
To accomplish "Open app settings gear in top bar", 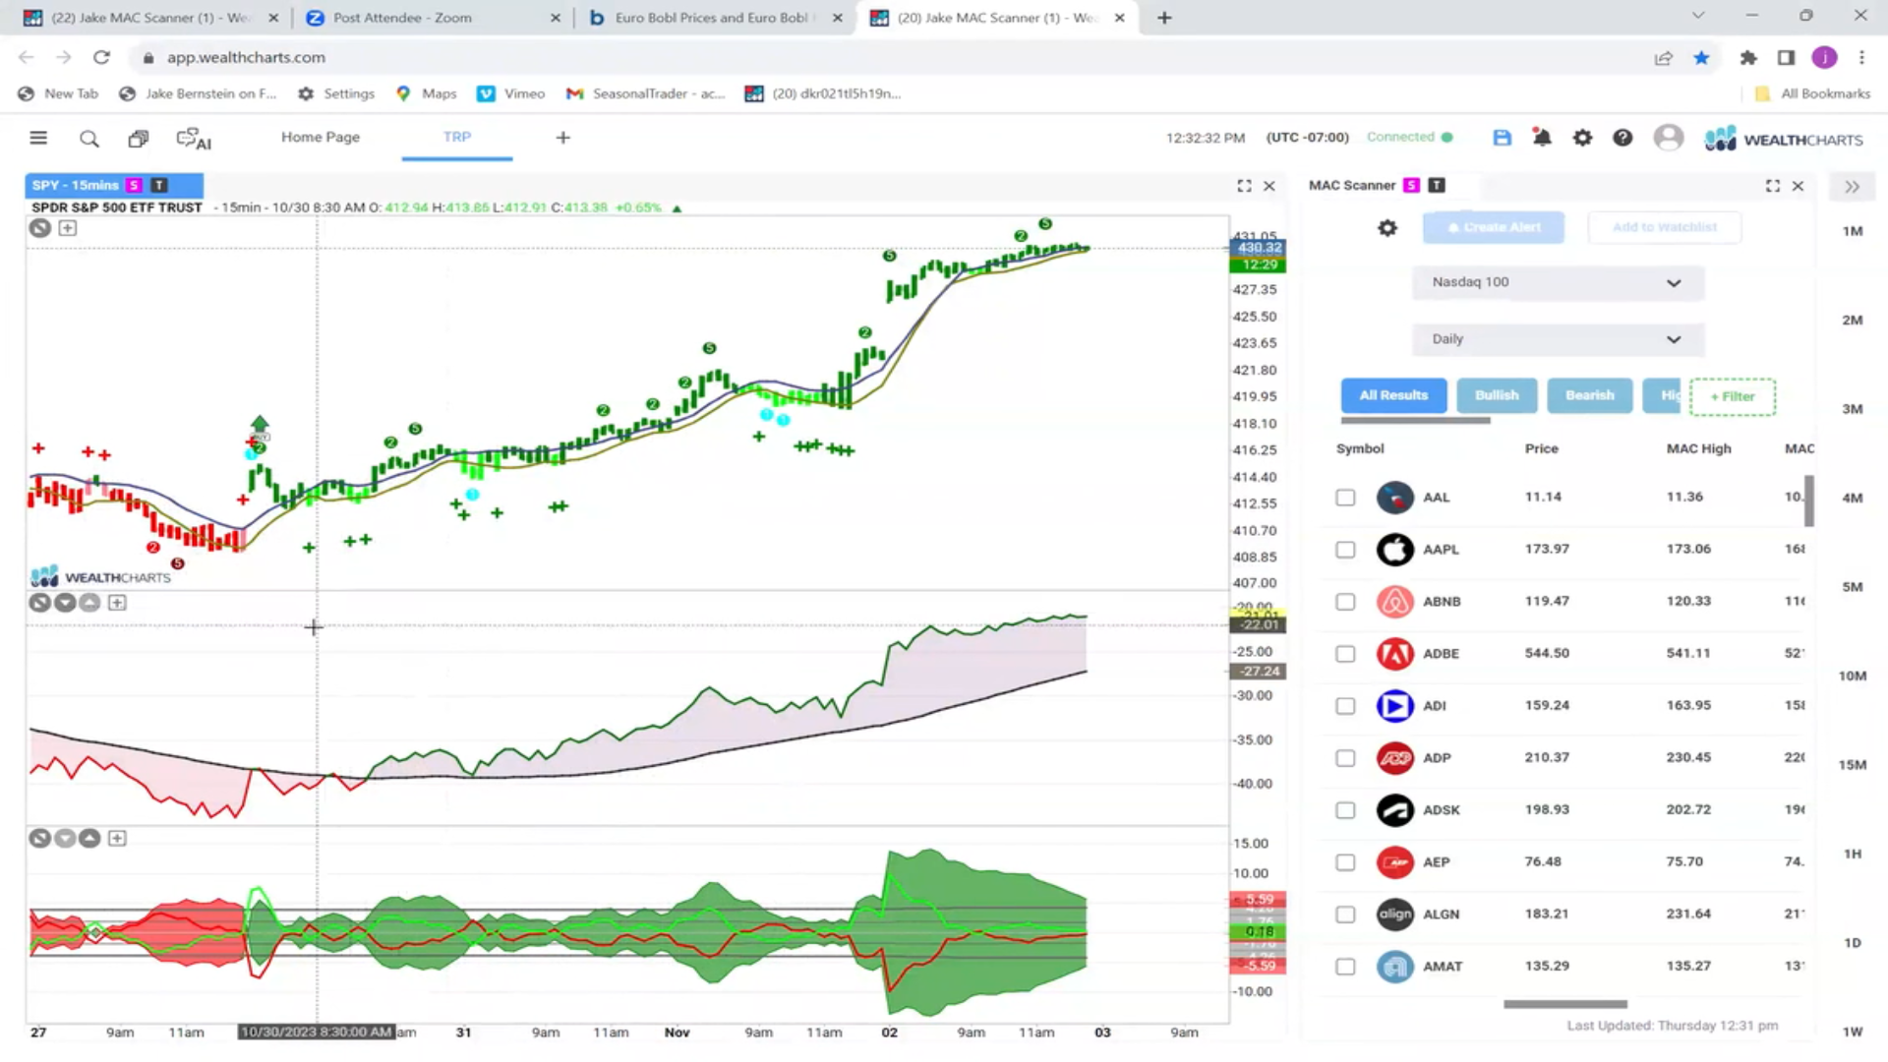I will pyautogui.click(x=1582, y=138).
